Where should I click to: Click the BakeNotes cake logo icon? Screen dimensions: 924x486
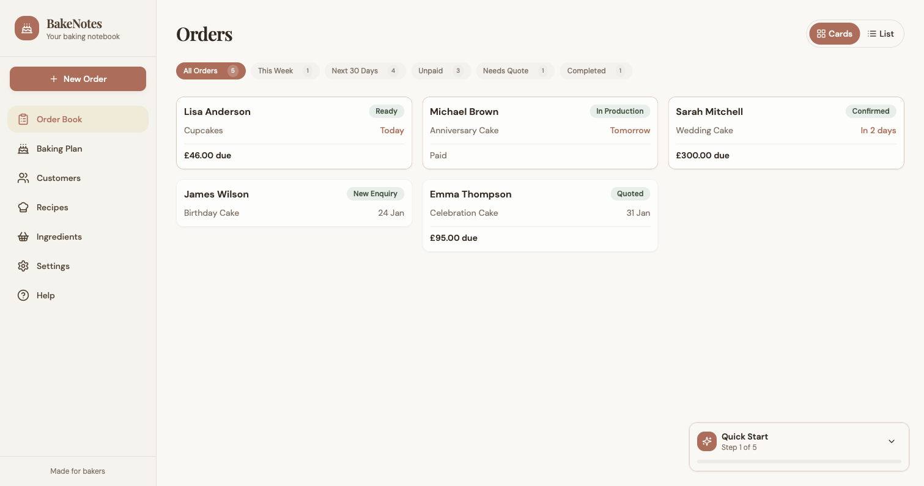(x=26, y=28)
